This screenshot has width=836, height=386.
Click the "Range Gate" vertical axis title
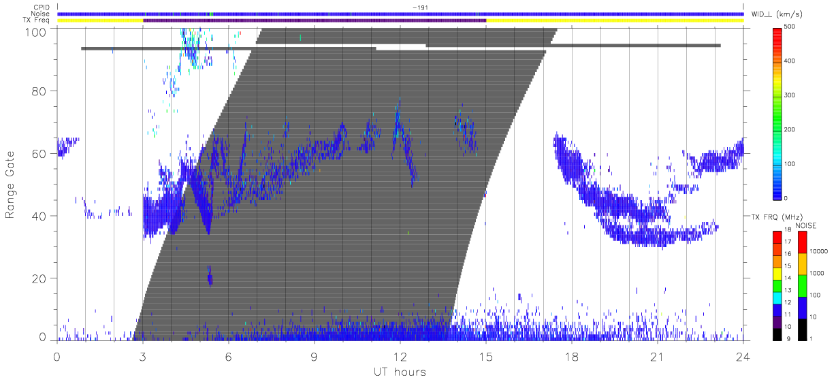point(11,184)
